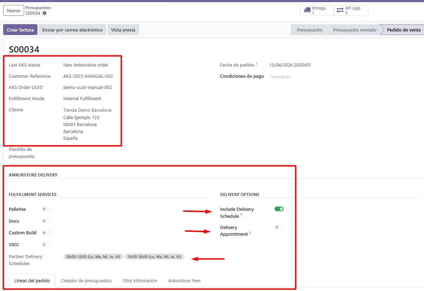Switch on the SSCC toggle
This screenshot has width=424, height=291.
coord(46,244)
